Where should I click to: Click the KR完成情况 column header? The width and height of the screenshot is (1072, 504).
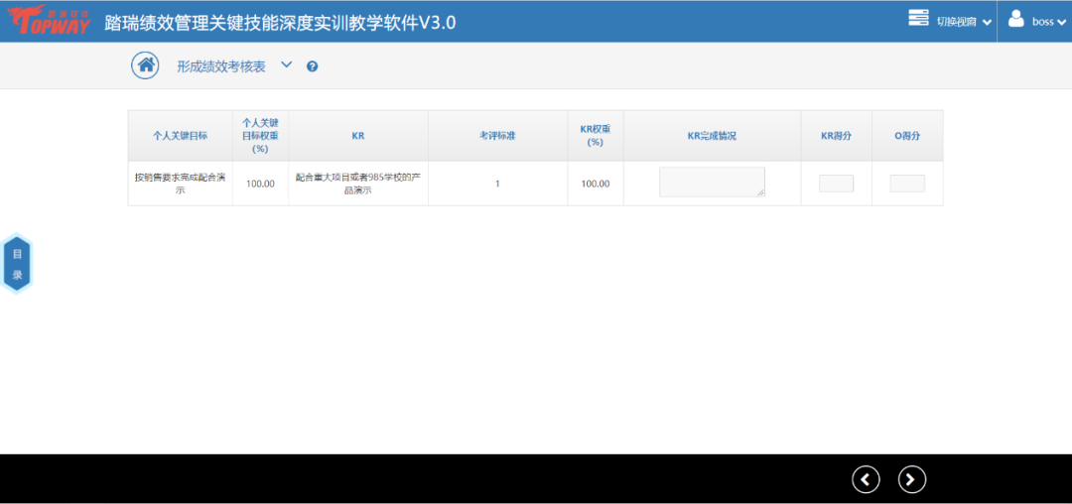[x=712, y=136]
